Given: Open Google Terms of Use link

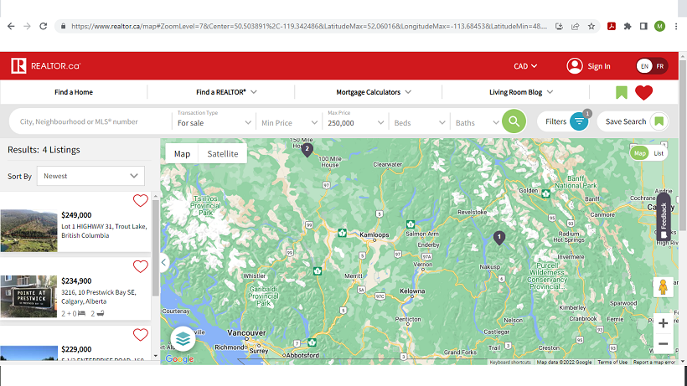Looking at the screenshot, I should pos(612,362).
